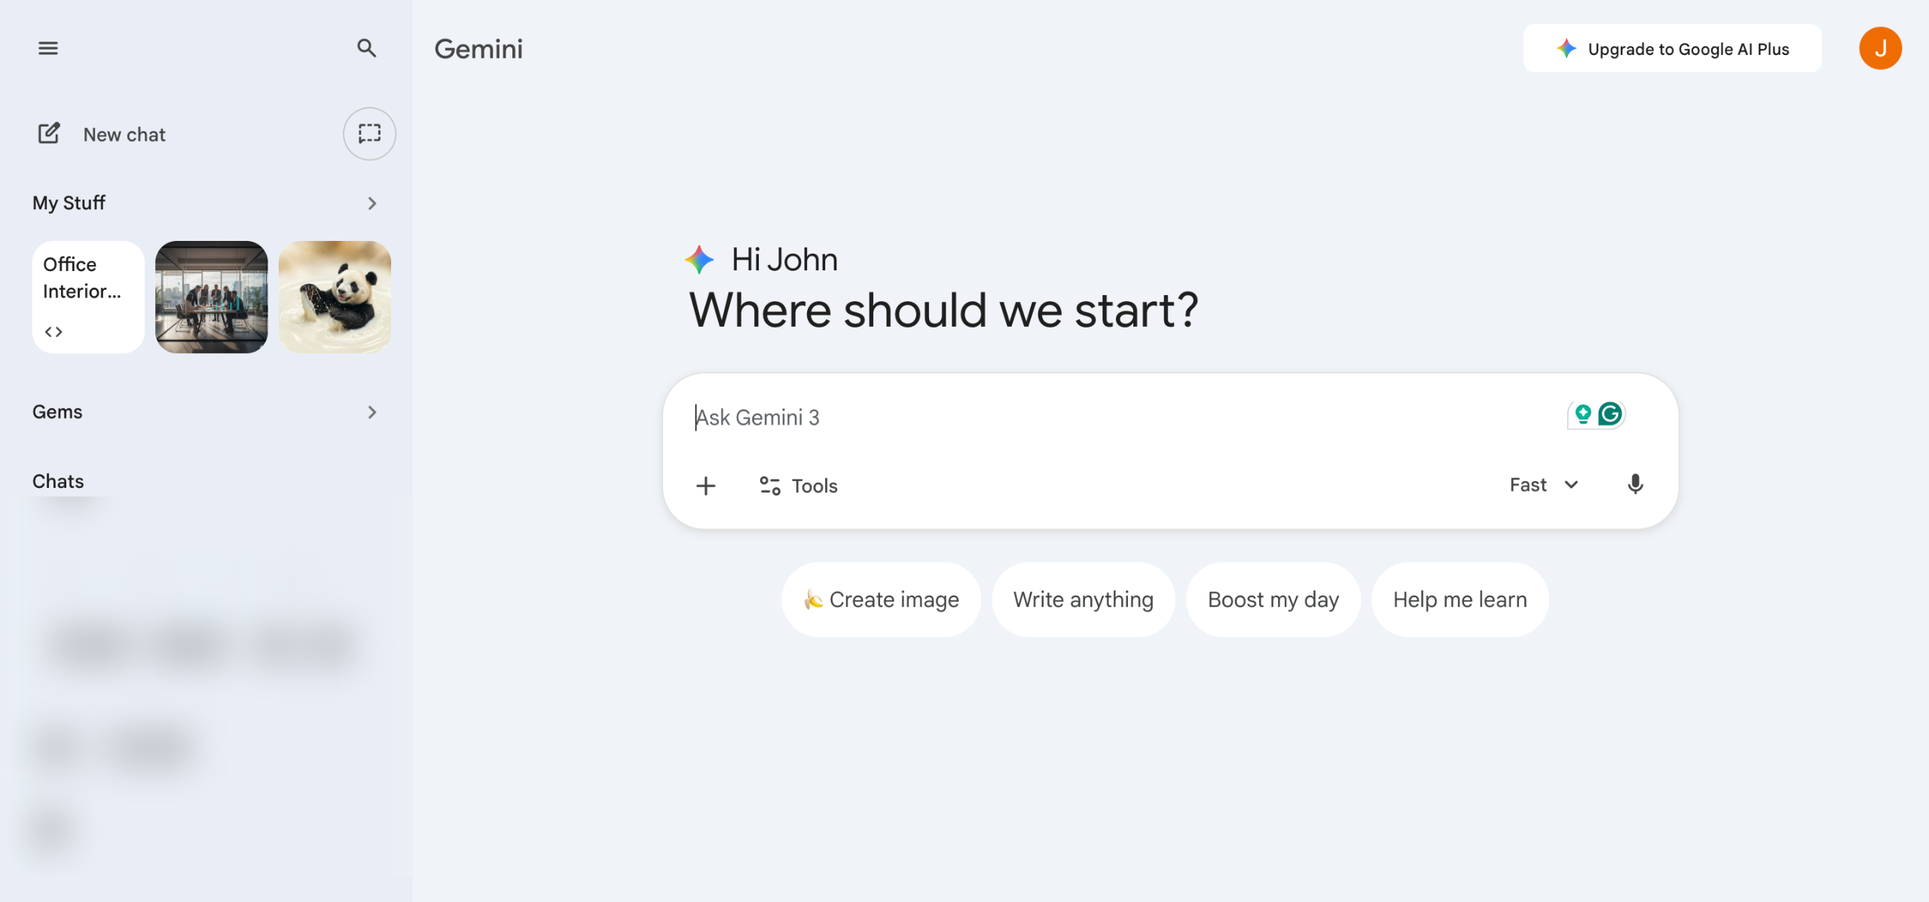Choose the Write anything chip

[1083, 599]
